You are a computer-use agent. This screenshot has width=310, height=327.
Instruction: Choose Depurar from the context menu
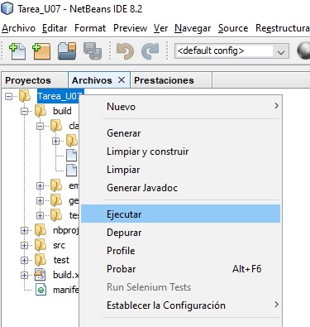(x=181, y=233)
